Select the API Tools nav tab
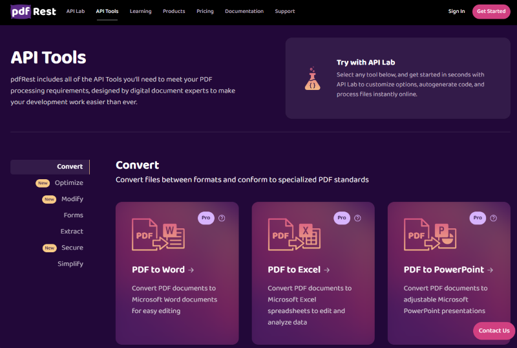 107,11
